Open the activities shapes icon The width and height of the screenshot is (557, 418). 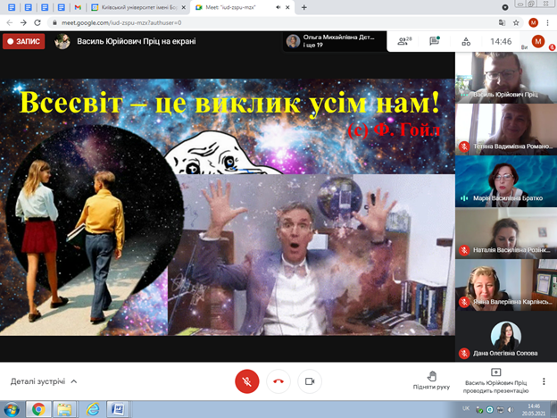[464, 41]
